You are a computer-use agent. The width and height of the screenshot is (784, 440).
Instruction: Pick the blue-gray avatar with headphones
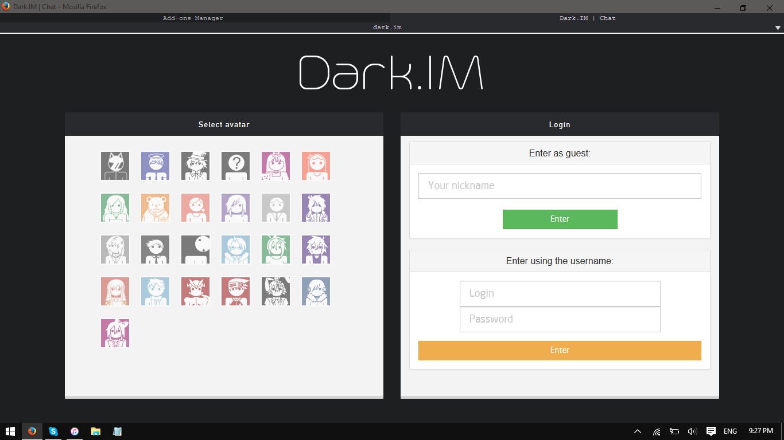point(316,291)
